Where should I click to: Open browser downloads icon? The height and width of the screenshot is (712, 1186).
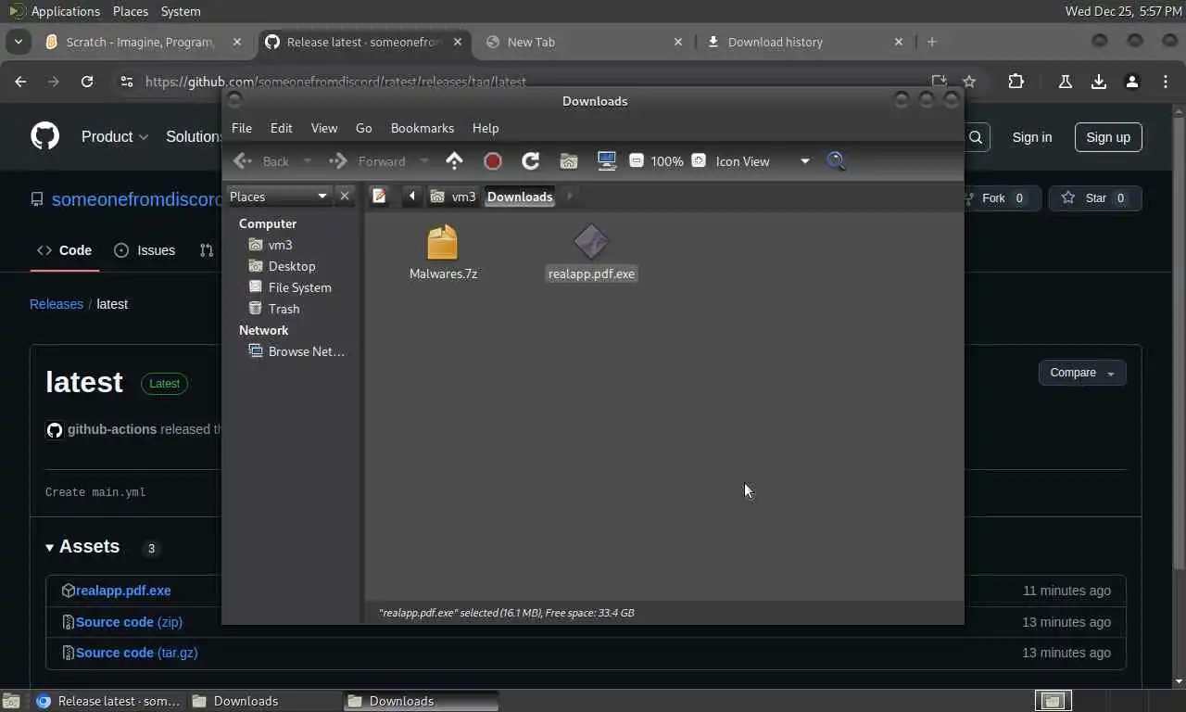1098,82
